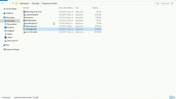Click the 'Grupo en el hogar' icon
Image resolution: width=176 pixels, height=99 pixels.
click(4, 50)
